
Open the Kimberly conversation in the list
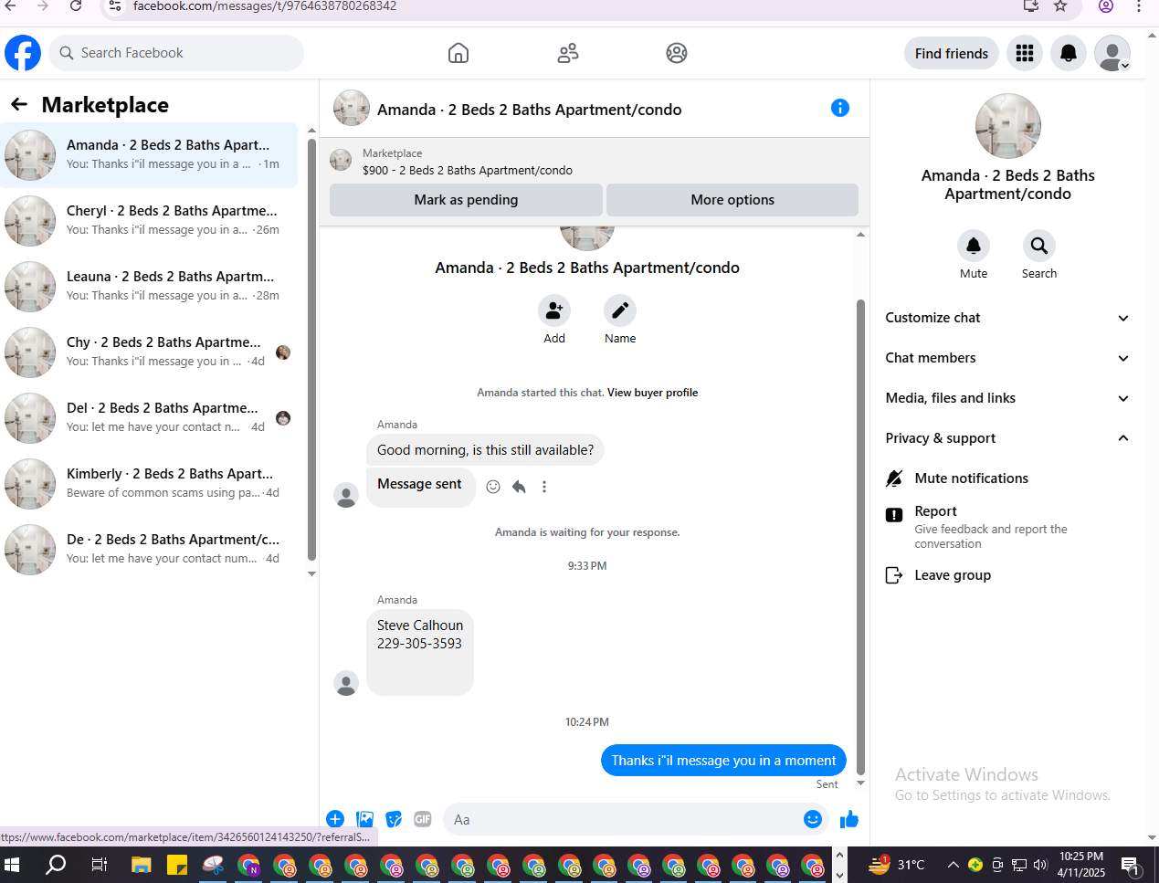[x=150, y=484]
